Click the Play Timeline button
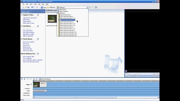 click(x=37, y=79)
